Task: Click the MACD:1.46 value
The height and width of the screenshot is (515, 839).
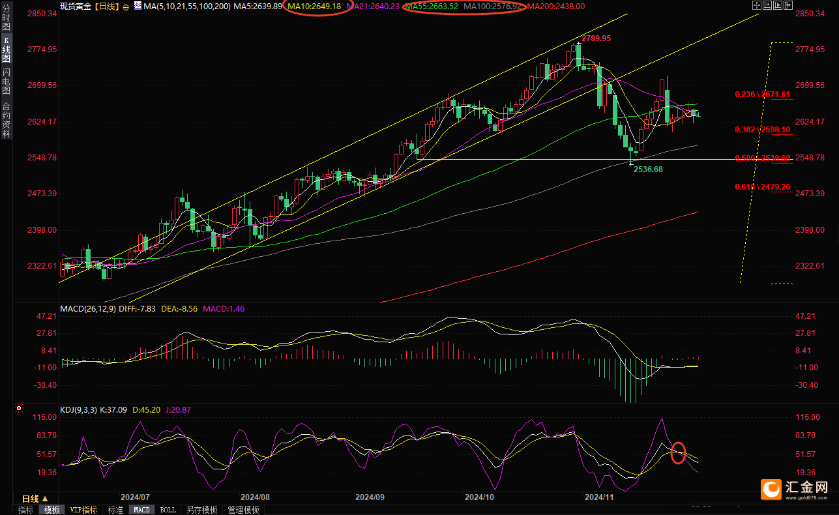Action: click(x=224, y=308)
